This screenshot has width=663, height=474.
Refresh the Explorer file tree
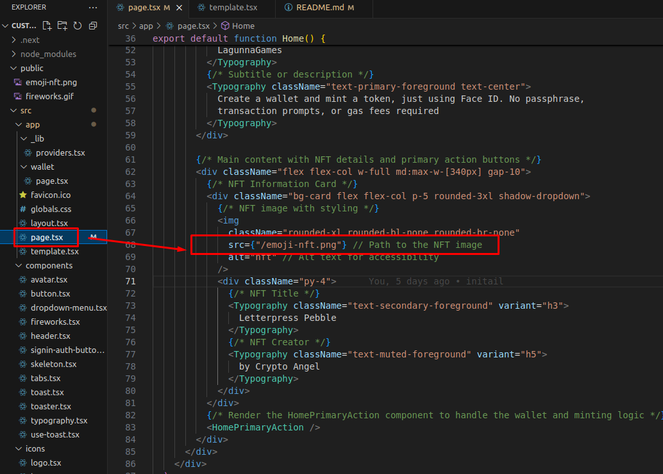[x=78, y=26]
